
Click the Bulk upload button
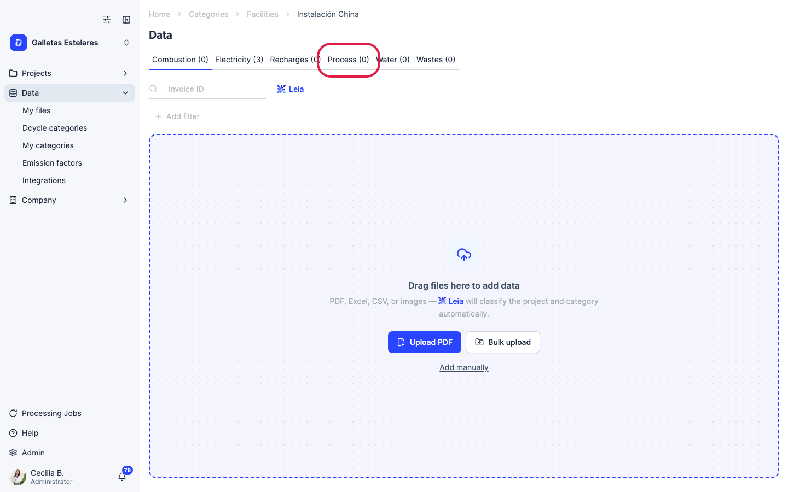coord(503,342)
